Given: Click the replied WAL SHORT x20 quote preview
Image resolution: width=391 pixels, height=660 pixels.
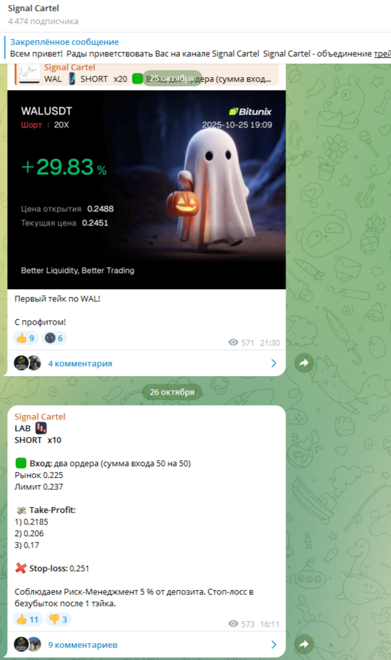Looking at the screenshot, I should (x=147, y=74).
